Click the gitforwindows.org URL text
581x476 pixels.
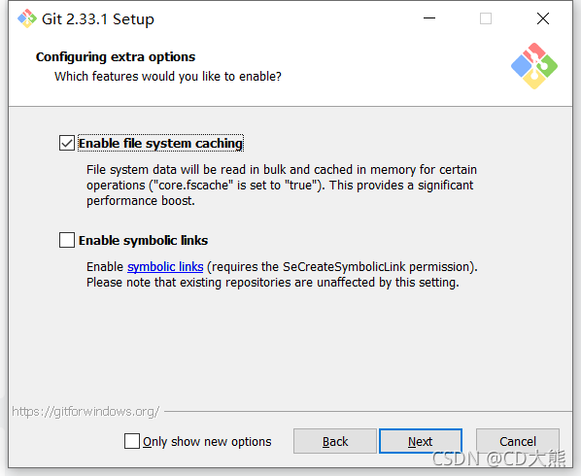coord(85,412)
